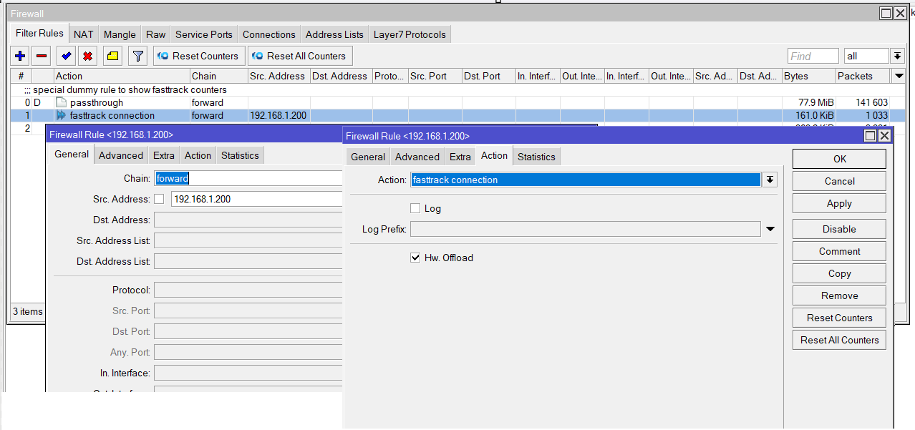Enable the Log checkbox
Viewport: 915px width, 430px height.
(x=415, y=208)
